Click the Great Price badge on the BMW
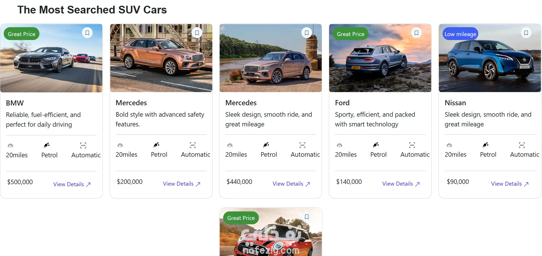This screenshot has height=256, width=542. pos(22,34)
